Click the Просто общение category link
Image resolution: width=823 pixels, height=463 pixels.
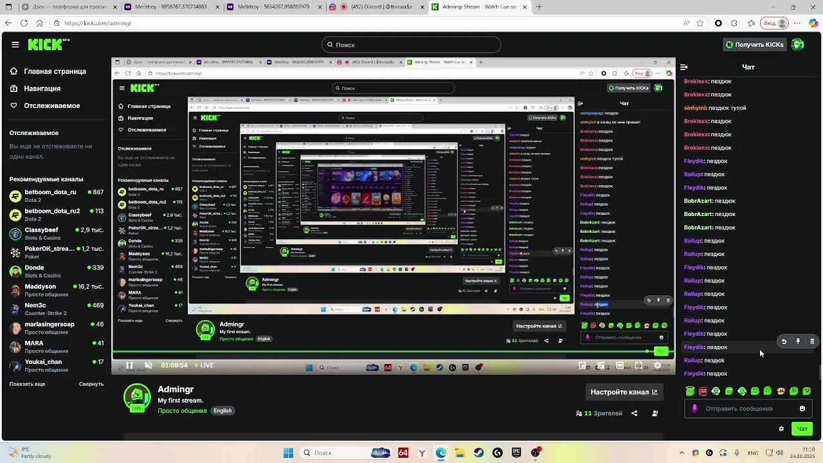pyautogui.click(x=183, y=410)
